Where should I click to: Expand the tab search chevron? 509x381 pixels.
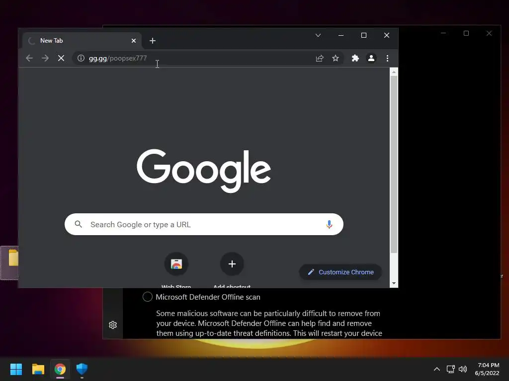point(318,35)
